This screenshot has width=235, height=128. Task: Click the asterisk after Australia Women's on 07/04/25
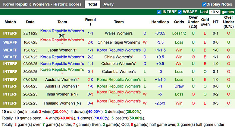pos(78,79)
